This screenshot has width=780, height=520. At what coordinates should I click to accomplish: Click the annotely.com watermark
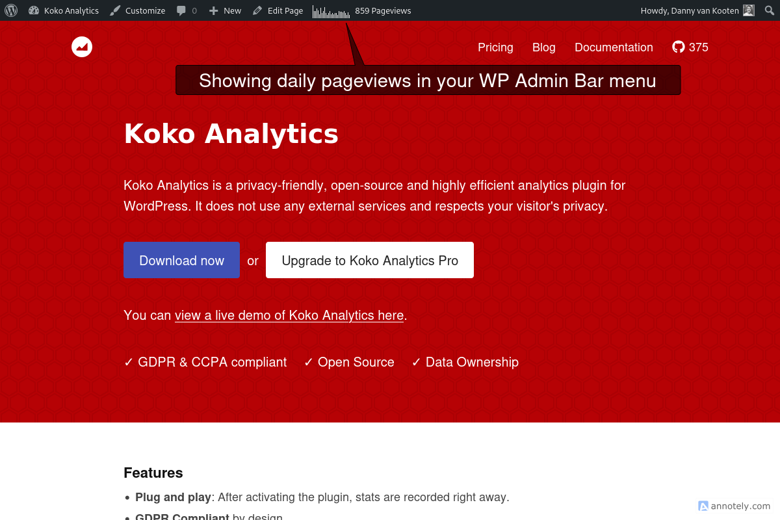point(734,506)
